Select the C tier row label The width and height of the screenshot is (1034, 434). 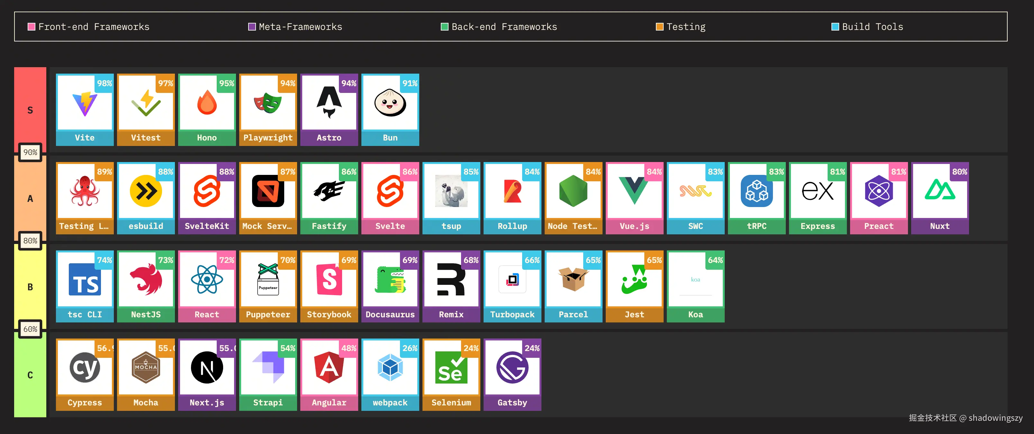(30, 375)
